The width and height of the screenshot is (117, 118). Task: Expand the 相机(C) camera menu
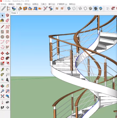click(27, 4)
